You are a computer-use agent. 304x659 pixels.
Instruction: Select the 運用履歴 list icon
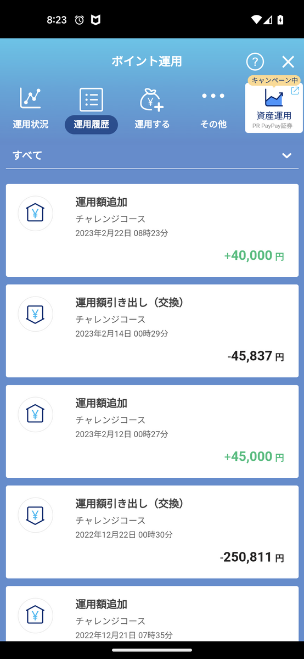click(x=91, y=99)
